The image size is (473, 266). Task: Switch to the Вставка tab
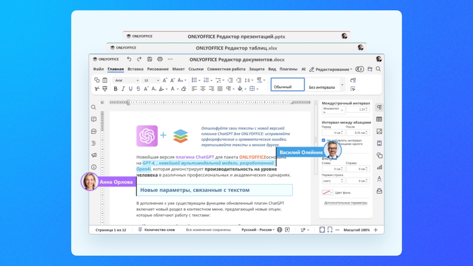(136, 69)
